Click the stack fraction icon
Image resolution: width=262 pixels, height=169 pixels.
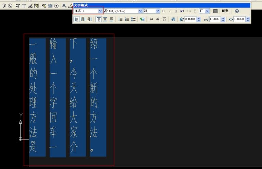coord(195,11)
